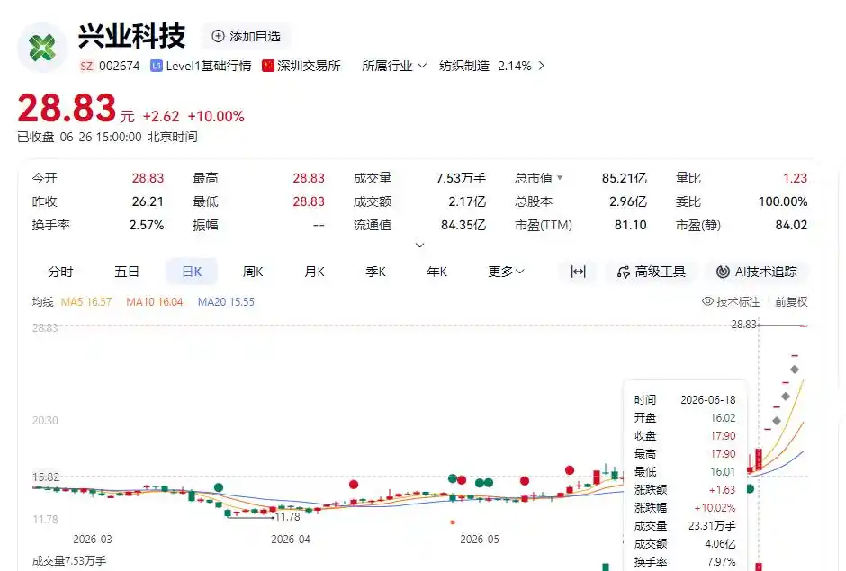Click 委比 100.00% value
Image resolution: width=846 pixels, height=571 pixels.
click(x=782, y=201)
